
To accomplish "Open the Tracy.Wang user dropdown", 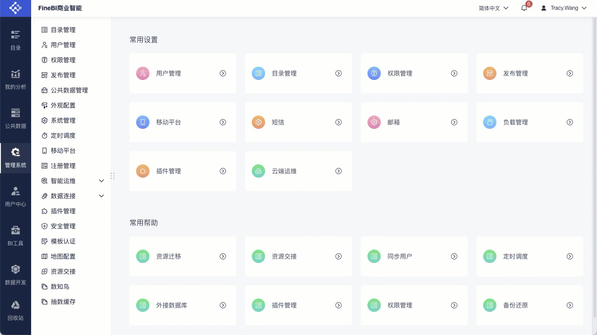I will (564, 8).
